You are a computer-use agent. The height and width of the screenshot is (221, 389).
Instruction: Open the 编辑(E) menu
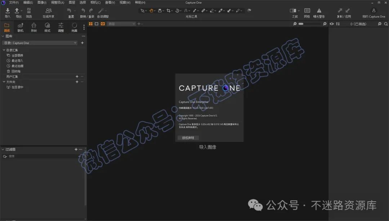[x=28, y=3]
